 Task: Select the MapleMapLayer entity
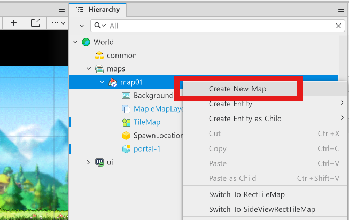(158, 109)
